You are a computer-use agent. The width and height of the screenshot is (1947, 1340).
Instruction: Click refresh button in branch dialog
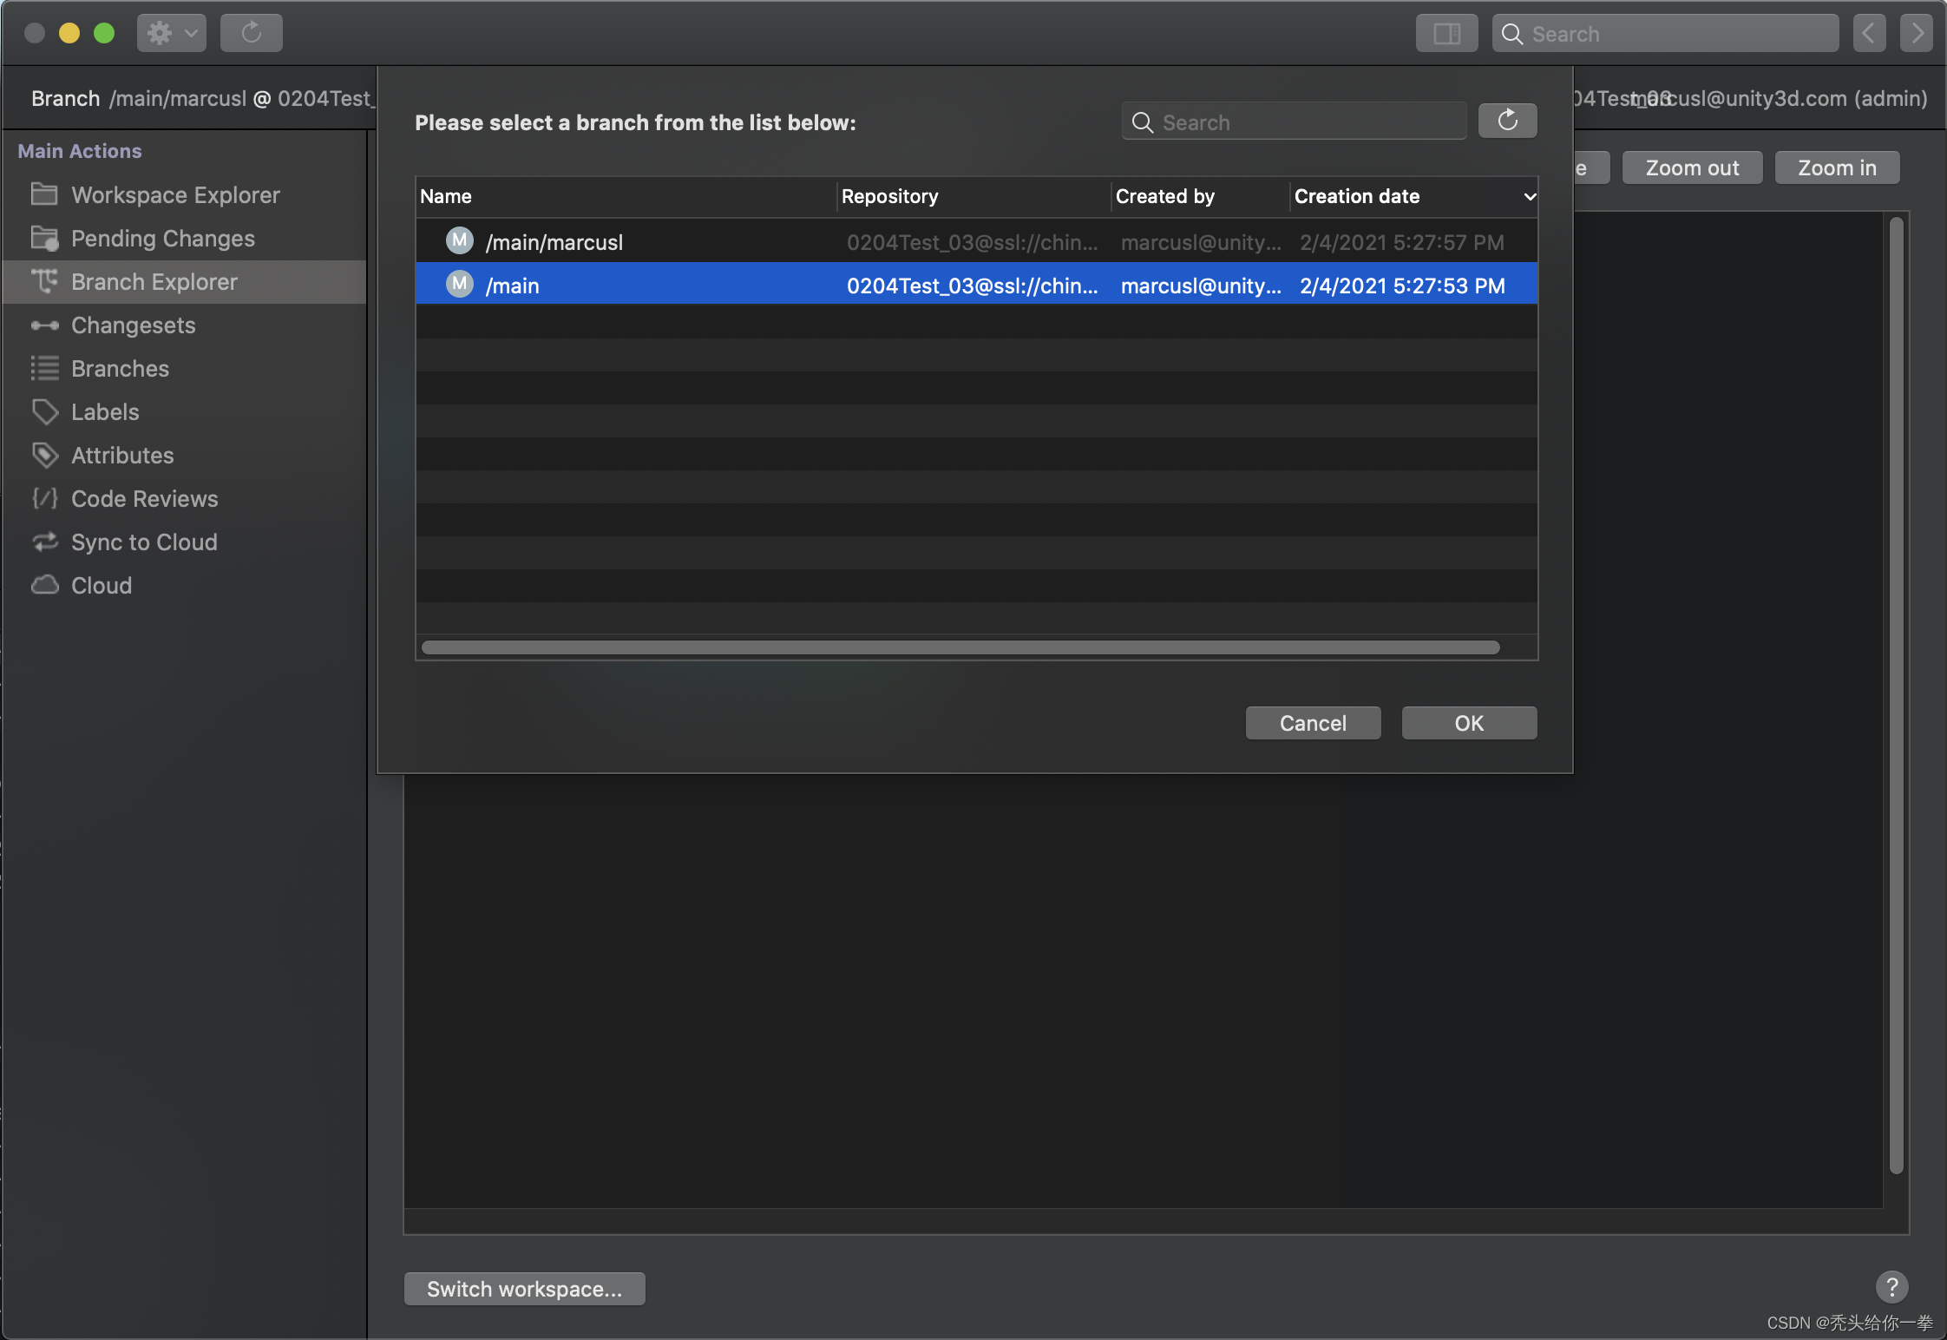click(x=1506, y=118)
